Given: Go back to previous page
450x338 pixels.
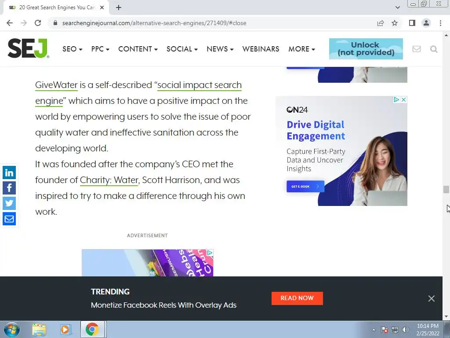Looking at the screenshot, I should click(x=10, y=23).
